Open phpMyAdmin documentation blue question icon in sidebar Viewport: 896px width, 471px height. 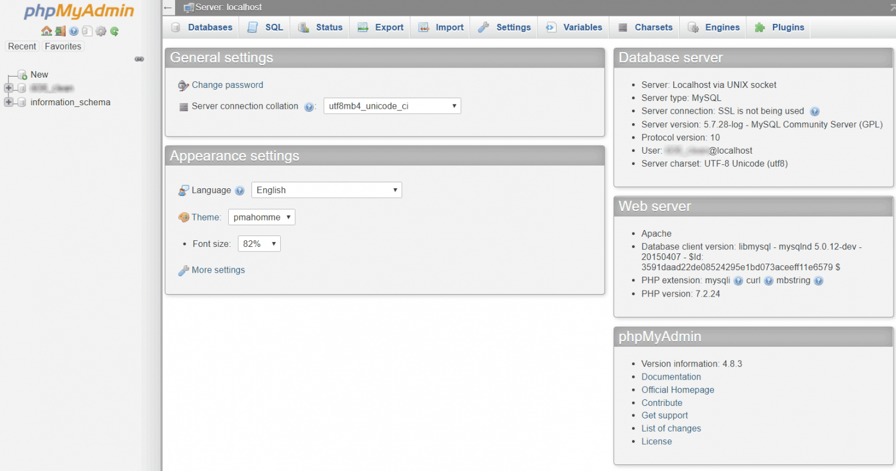point(73,31)
